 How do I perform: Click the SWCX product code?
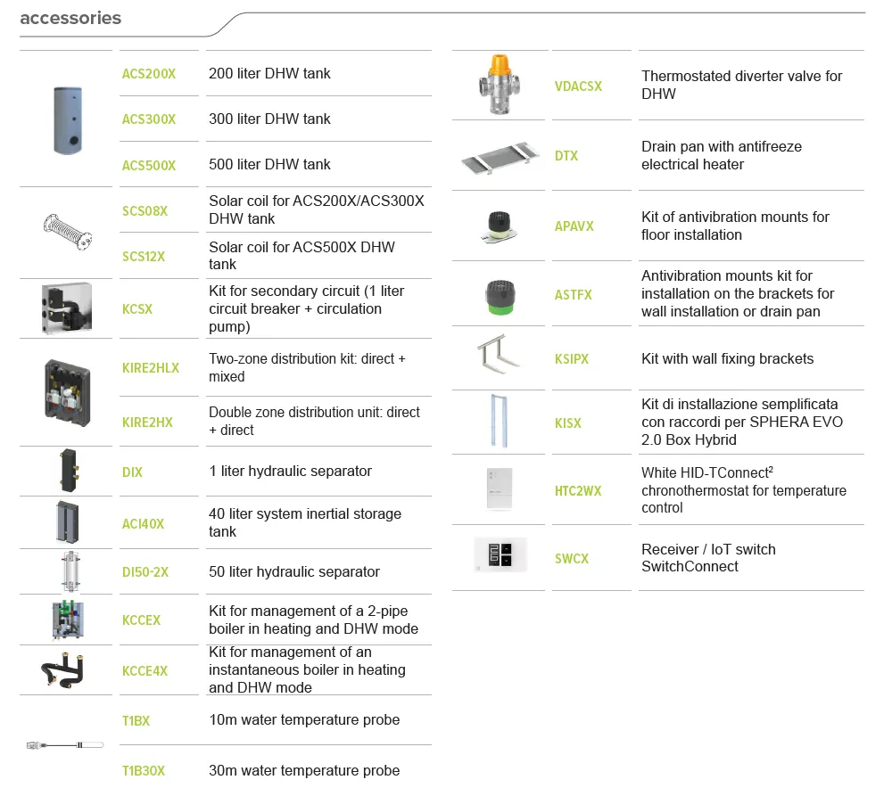[x=572, y=559]
